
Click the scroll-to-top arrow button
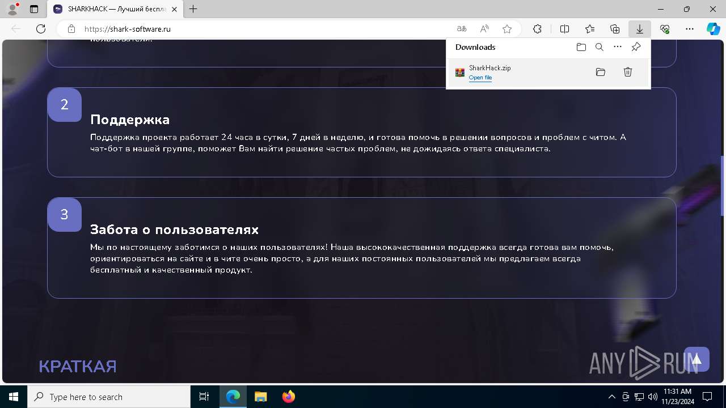697,359
